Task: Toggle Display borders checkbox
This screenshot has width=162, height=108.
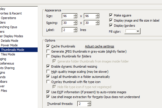Action: 111,25
